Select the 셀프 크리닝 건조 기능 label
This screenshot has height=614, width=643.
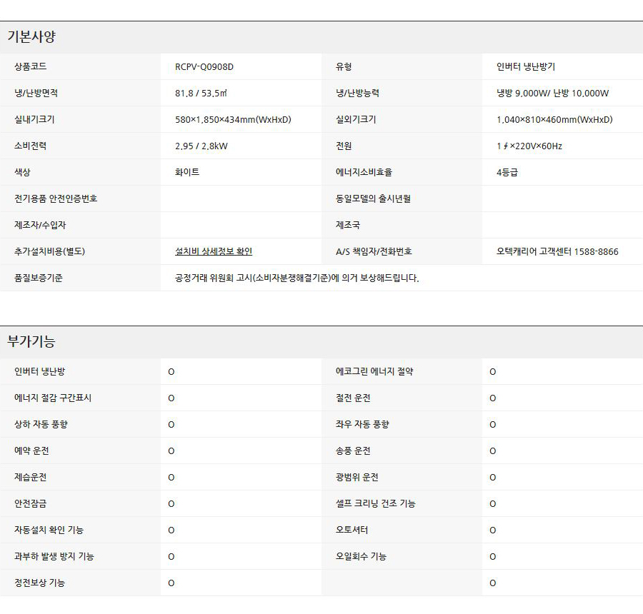point(375,503)
